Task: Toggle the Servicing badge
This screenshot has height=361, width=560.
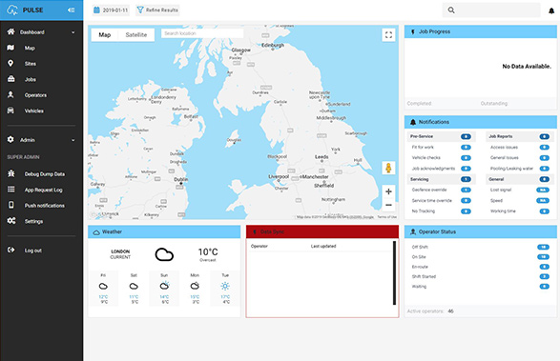Action: coord(466,179)
